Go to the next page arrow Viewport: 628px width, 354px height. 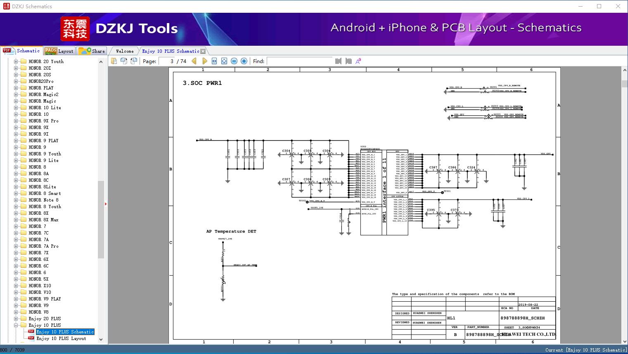[x=204, y=61]
